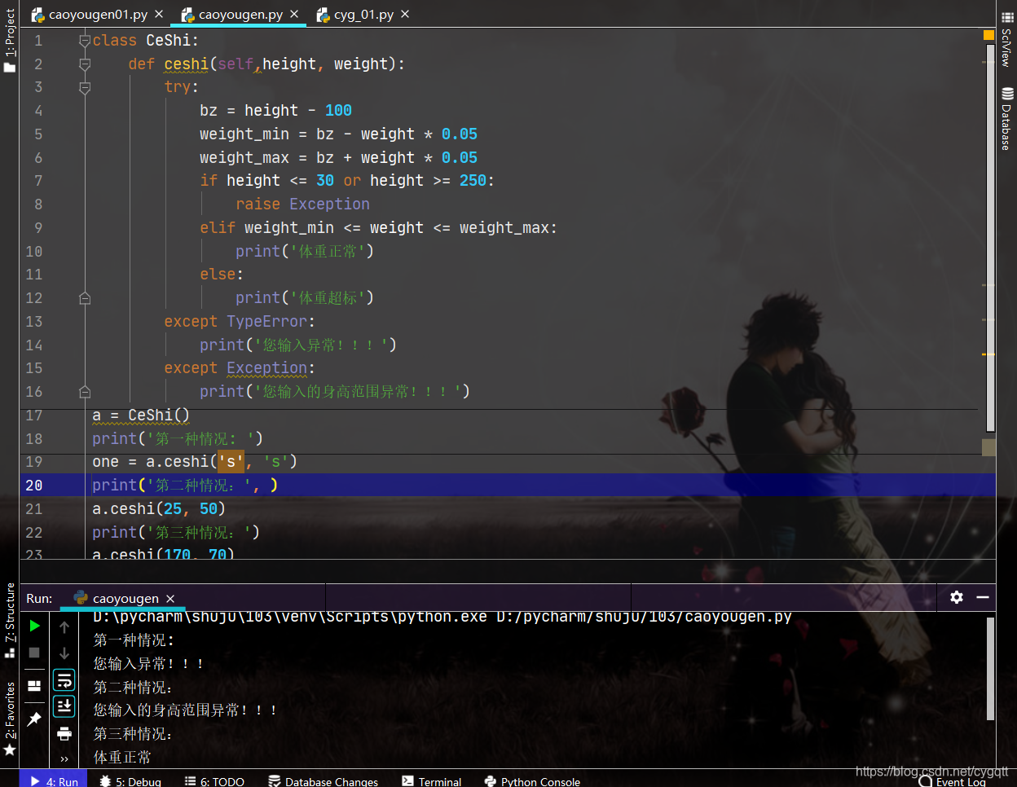Open the Event Log

click(x=952, y=781)
